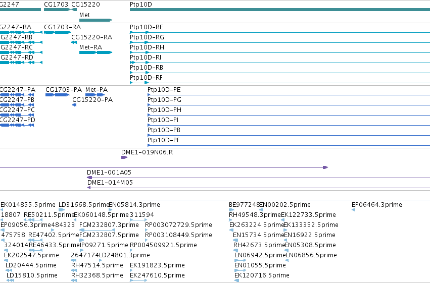Click the Met-RA transcript label

pos(90,47)
